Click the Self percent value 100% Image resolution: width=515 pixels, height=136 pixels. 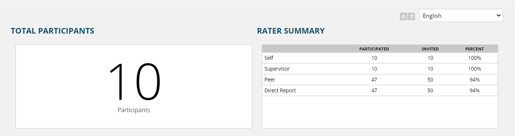pos(475,58)
